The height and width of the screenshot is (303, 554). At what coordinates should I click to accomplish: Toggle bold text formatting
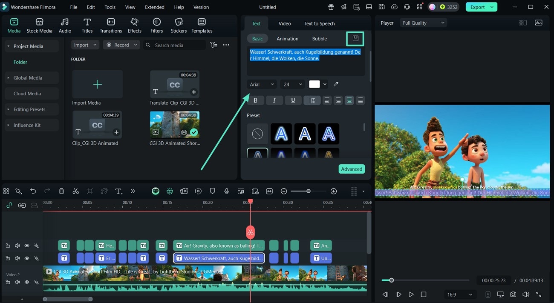tap(255, 100)
